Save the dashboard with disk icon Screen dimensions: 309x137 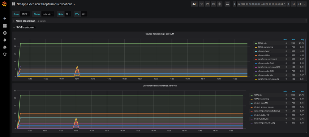213,4
